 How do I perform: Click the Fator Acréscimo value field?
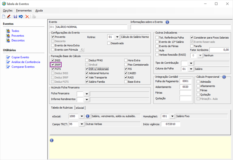click(x=219, y=50)
